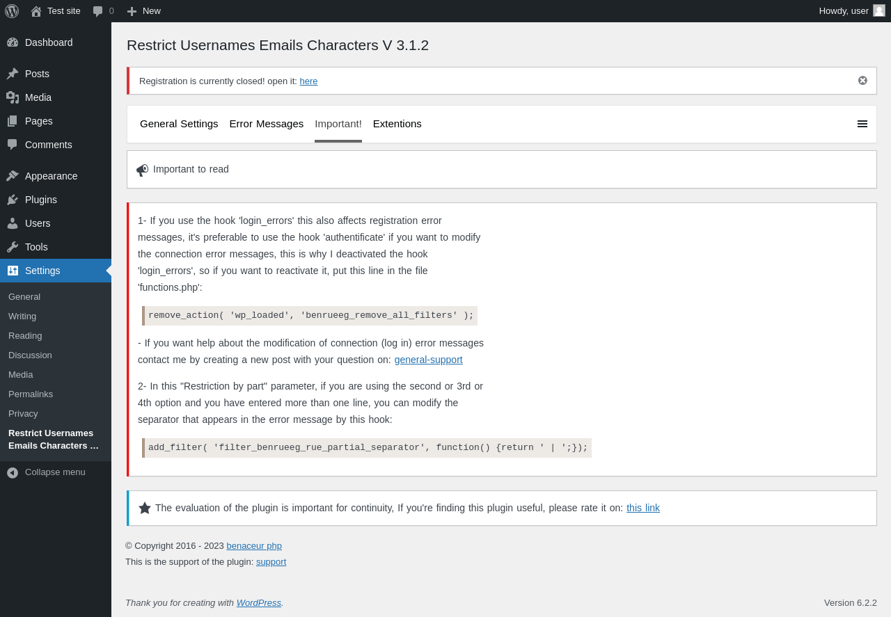The image size is (891, 617).
Task: Click 'this link' to rate the plugin
Action: point(643,508)
